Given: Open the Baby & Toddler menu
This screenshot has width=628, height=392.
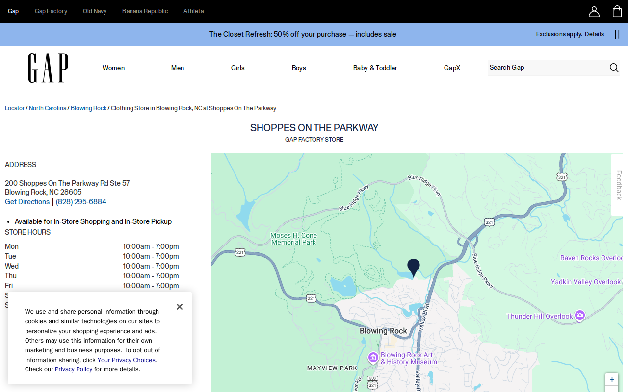Looking at the screenshot, I should [x=375, y=68].
